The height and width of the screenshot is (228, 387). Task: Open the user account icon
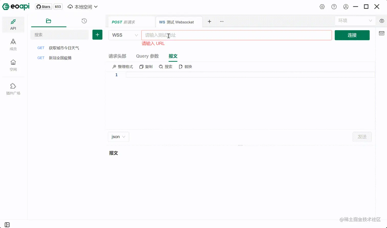(x=346, y=7)
